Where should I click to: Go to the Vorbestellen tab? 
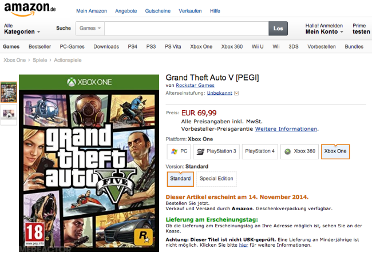322,47
